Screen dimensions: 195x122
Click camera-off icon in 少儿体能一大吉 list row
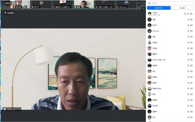coord(191,60)
